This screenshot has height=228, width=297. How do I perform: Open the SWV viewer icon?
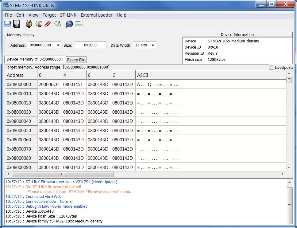tap(79, 24)
